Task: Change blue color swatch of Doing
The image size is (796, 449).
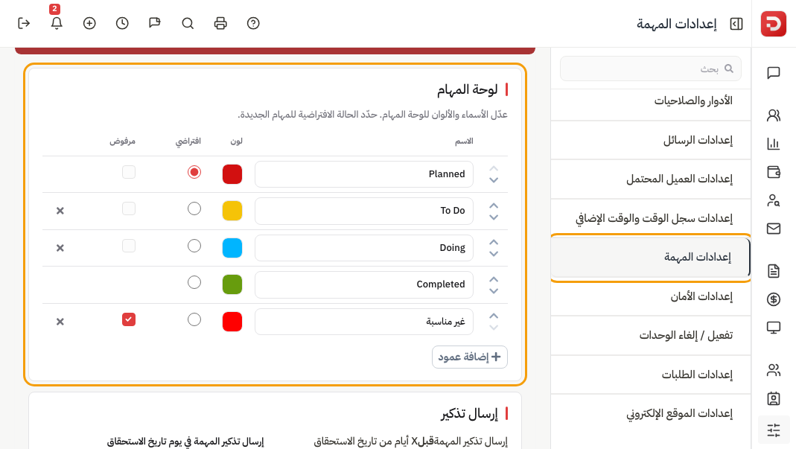Action: click(232, 248)
